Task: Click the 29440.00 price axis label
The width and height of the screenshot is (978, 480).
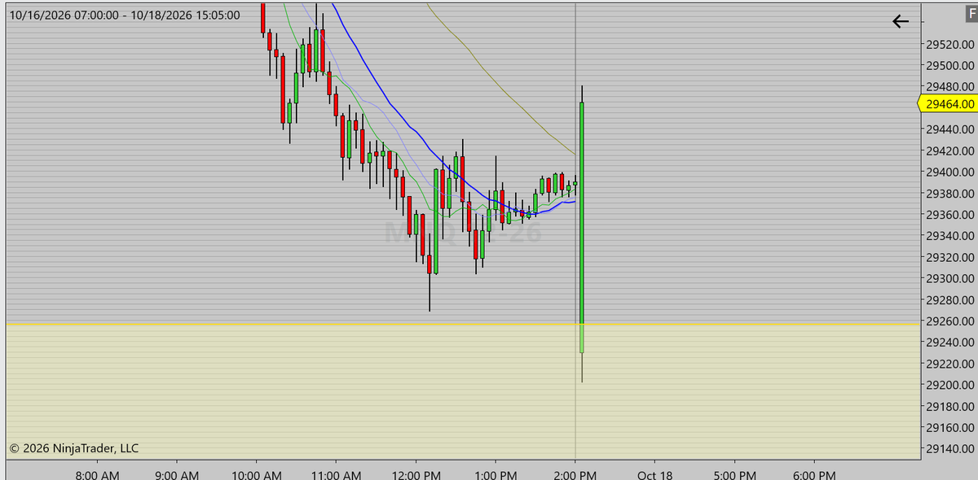Action: (950, 129)
